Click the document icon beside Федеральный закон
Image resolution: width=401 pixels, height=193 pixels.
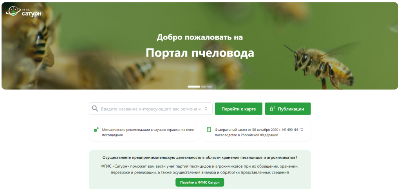point(209,129)
